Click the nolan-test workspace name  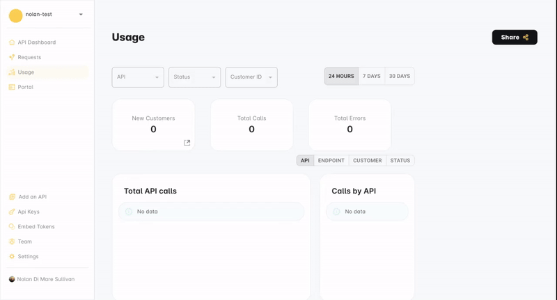pos(39,14)
